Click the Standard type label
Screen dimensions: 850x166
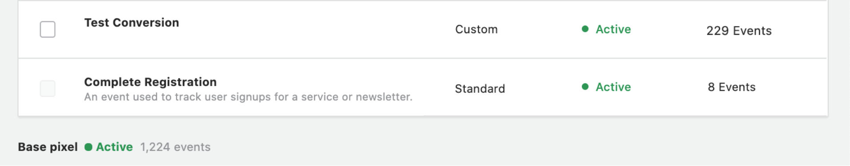pos(480,89)
